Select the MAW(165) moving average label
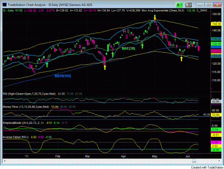Viewport: 224px width, 169px height. (x=63, y=76)
